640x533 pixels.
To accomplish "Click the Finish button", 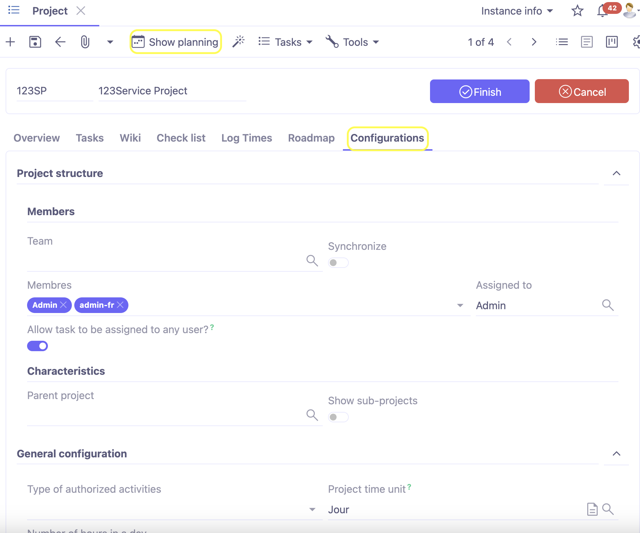I will [479, 91].
